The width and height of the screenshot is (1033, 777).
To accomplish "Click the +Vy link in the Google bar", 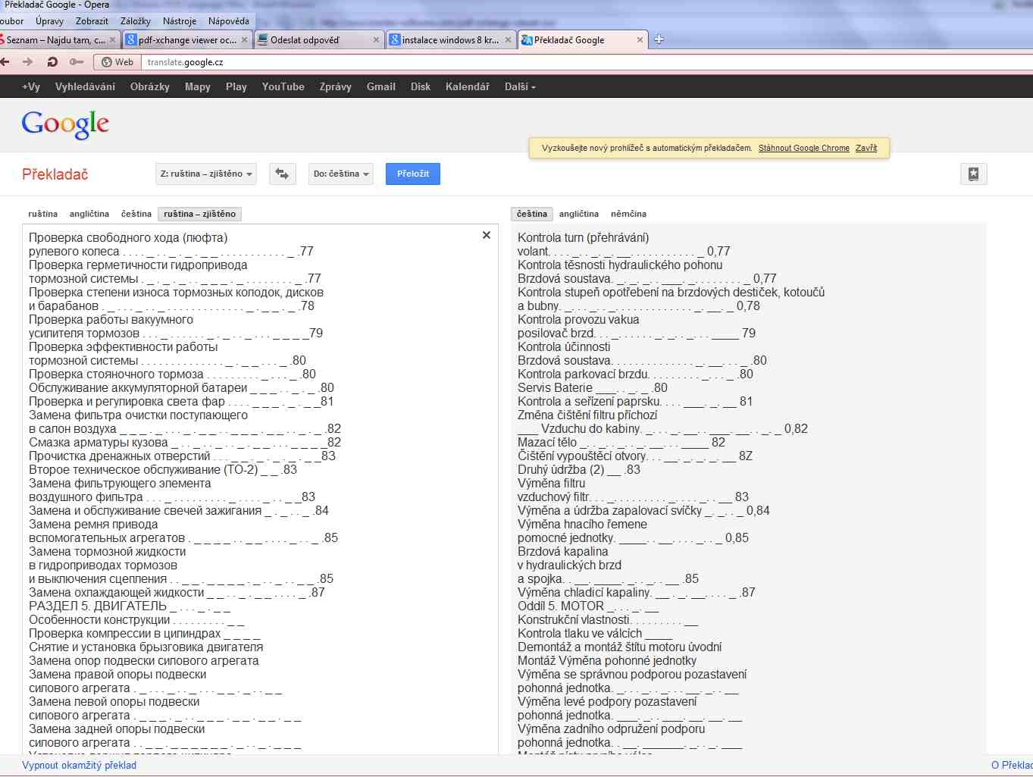I will point(31,86).
